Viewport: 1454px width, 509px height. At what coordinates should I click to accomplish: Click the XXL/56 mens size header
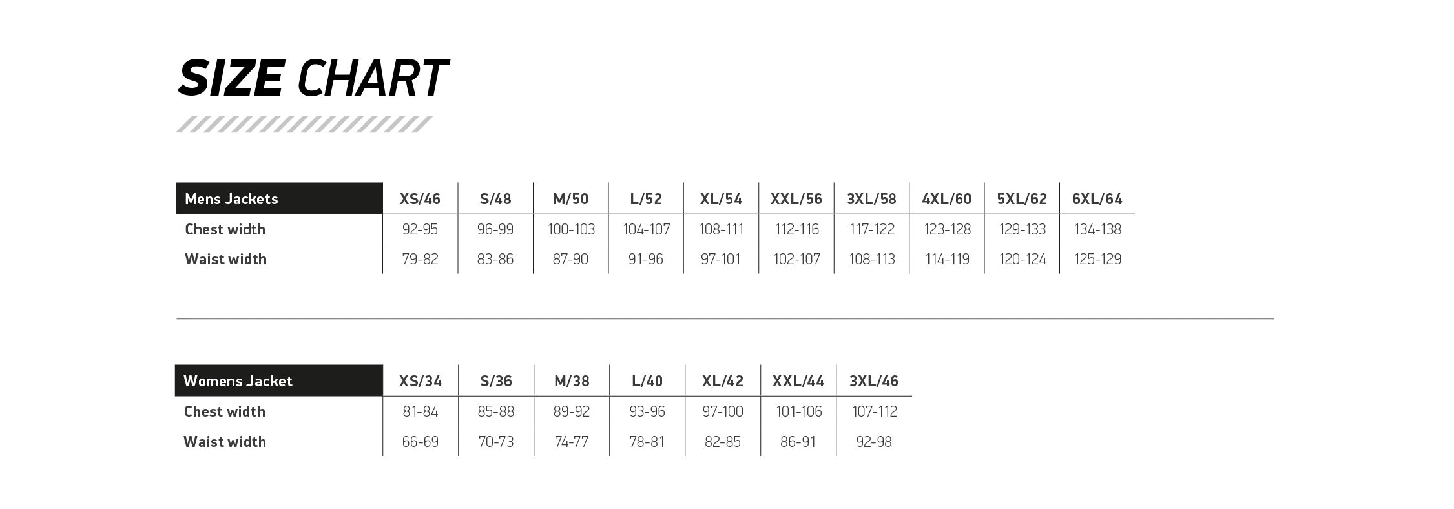[x=796, y=199]
